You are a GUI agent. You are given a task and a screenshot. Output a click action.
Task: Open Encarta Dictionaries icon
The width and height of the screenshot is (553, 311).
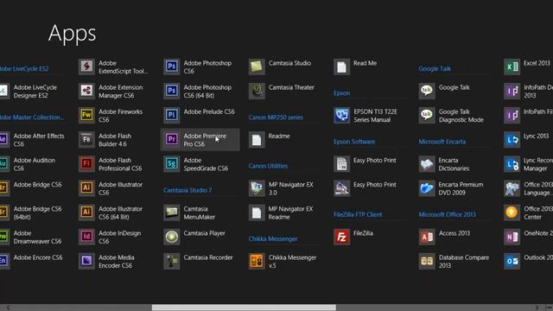click(x=427, y=164)
